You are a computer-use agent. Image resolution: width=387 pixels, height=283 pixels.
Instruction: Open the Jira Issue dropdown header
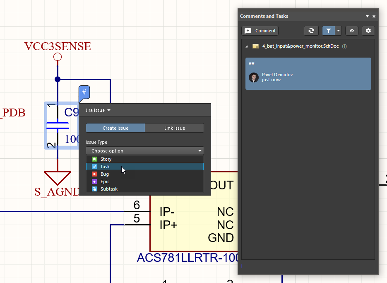tap(98, 110)
